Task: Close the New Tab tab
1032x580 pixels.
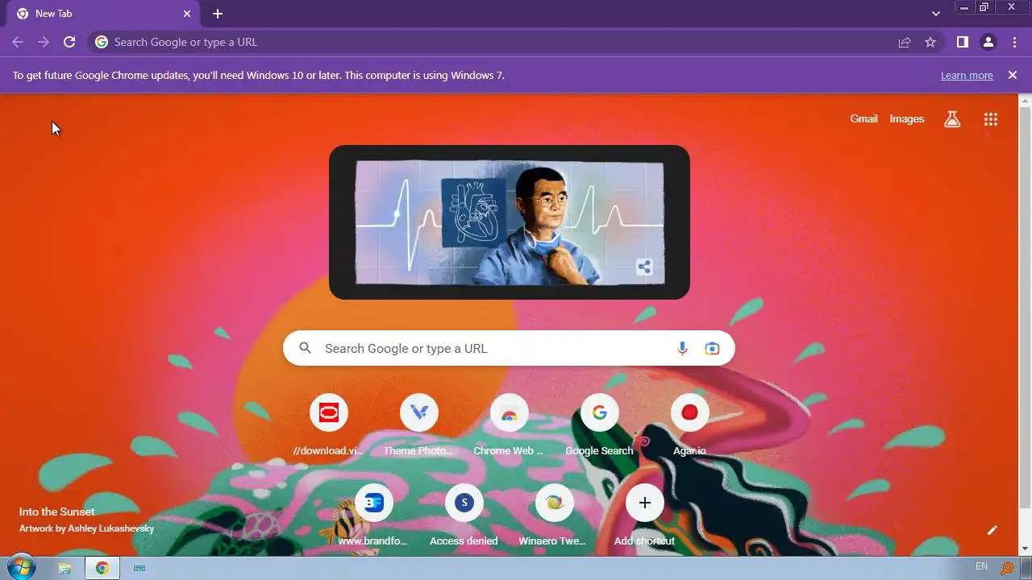Action: 187,14
